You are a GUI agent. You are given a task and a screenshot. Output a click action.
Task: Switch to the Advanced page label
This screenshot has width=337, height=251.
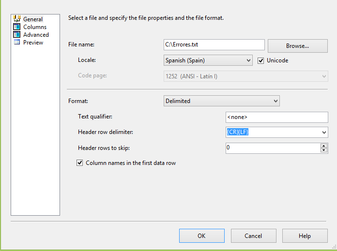tap(36, 35)
